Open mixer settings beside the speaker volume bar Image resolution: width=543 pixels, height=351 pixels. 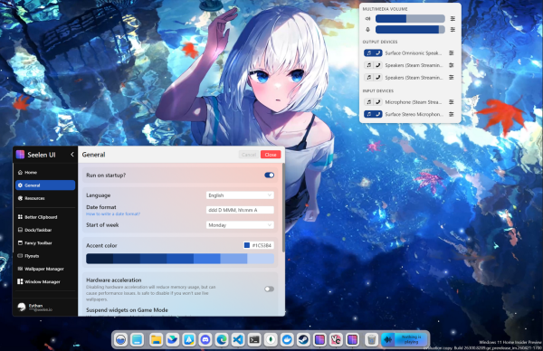452,19
